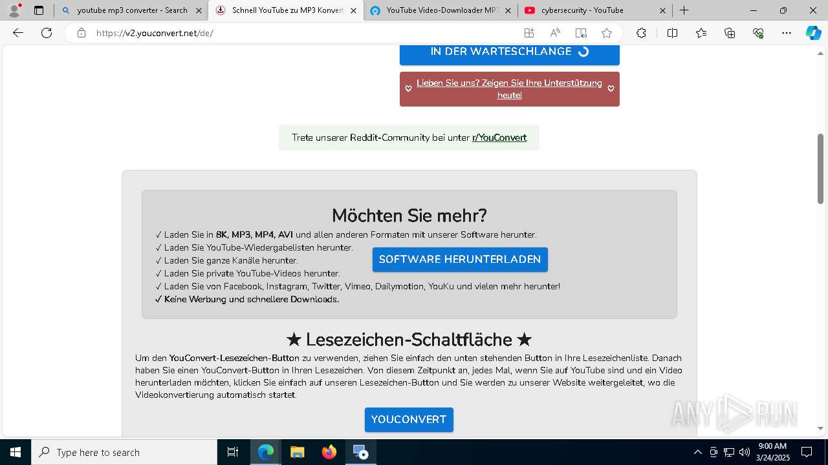Viewport: 828px width, 465px height.
Task: Switch to the Schnell YouTube zu MP3 Konverter tab
Action: (286, 10)
